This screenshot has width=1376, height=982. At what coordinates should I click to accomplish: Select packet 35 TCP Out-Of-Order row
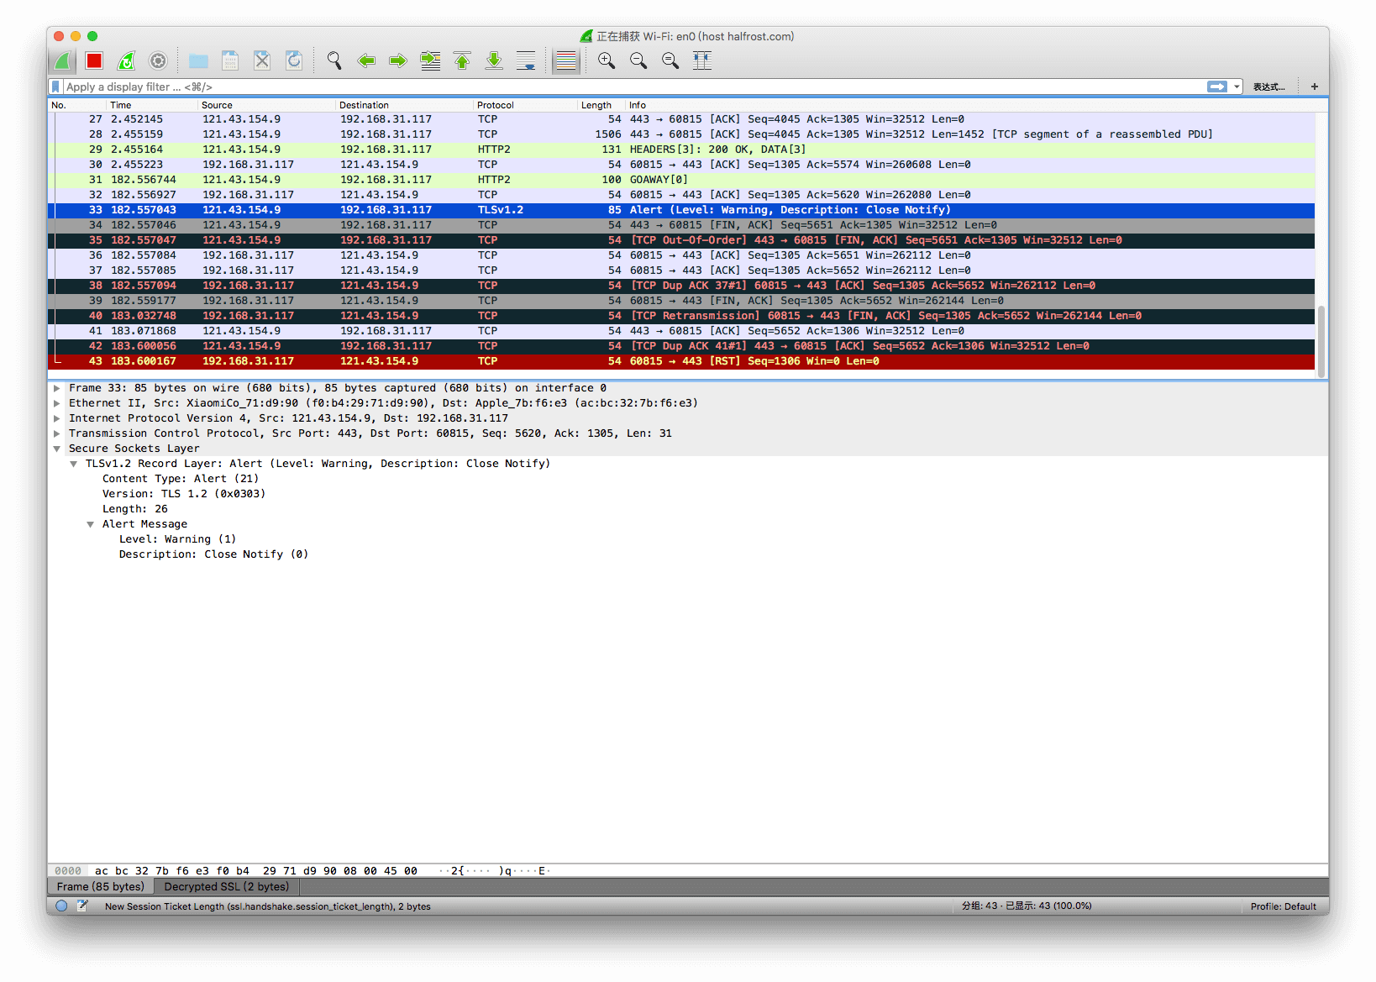click(681, 240)
